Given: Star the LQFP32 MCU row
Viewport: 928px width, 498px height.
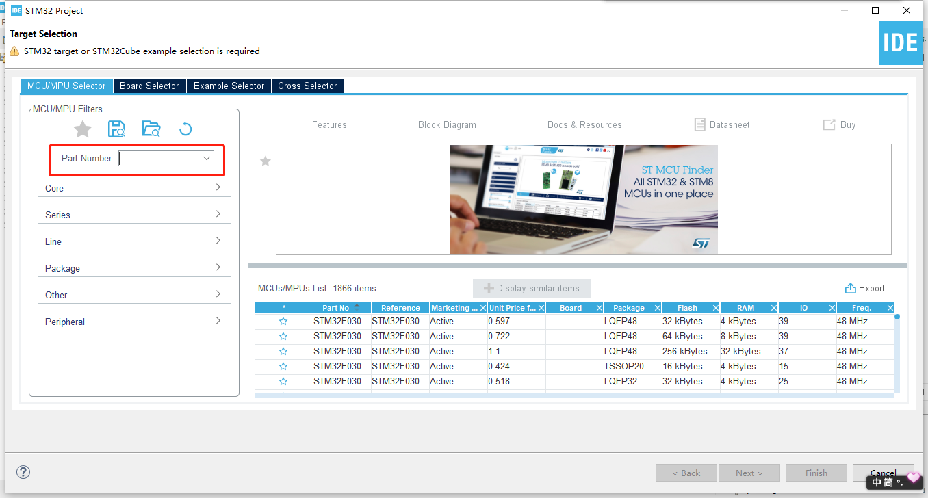Looking at the screenshot, I should tap(283, 381).
